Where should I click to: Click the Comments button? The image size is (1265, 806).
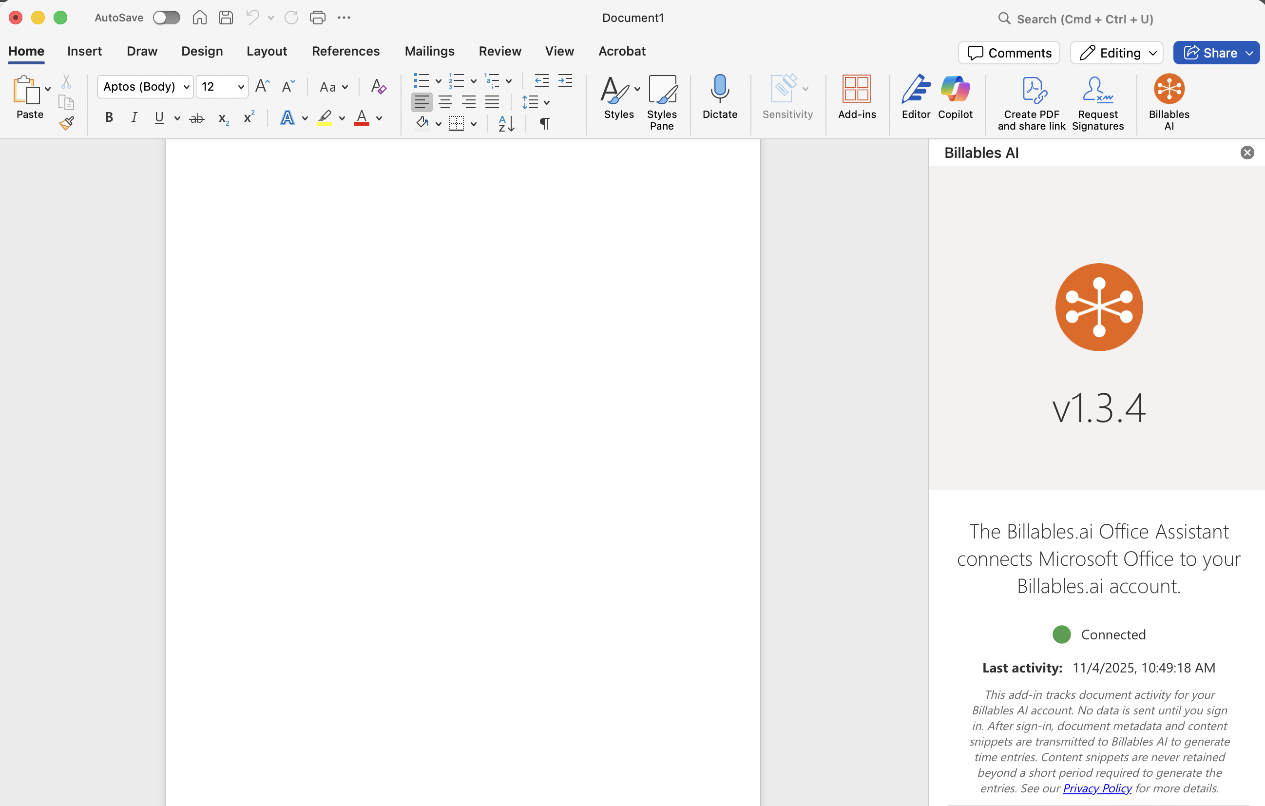(x=1009, y=53)
